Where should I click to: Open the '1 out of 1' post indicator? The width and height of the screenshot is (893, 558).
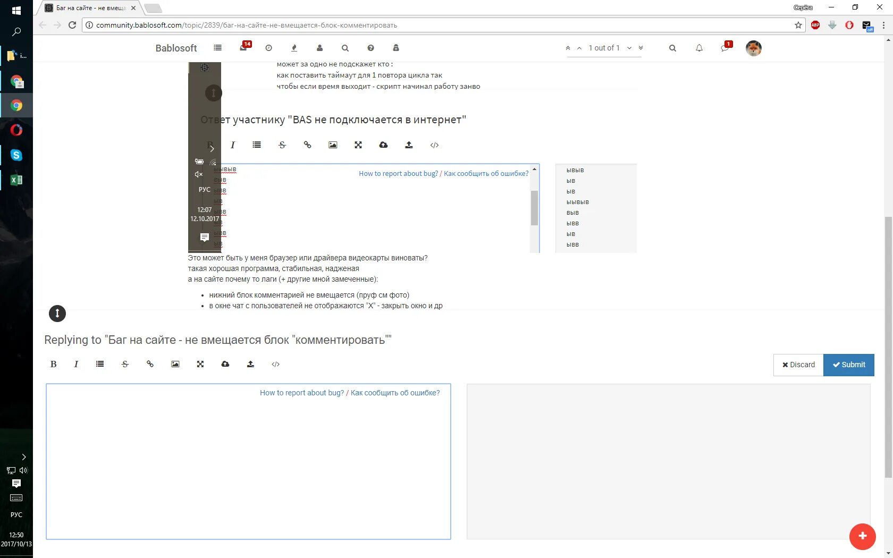604,48
